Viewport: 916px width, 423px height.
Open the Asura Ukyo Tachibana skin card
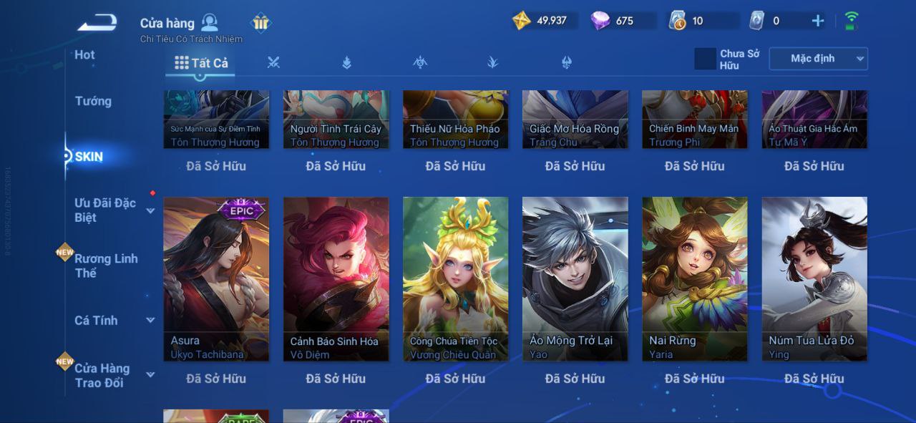coord(216,279)
